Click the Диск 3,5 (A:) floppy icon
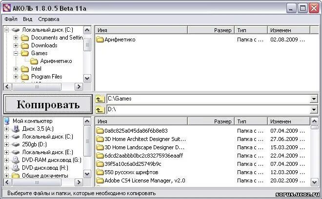322x199 pixels. point(16,129)
